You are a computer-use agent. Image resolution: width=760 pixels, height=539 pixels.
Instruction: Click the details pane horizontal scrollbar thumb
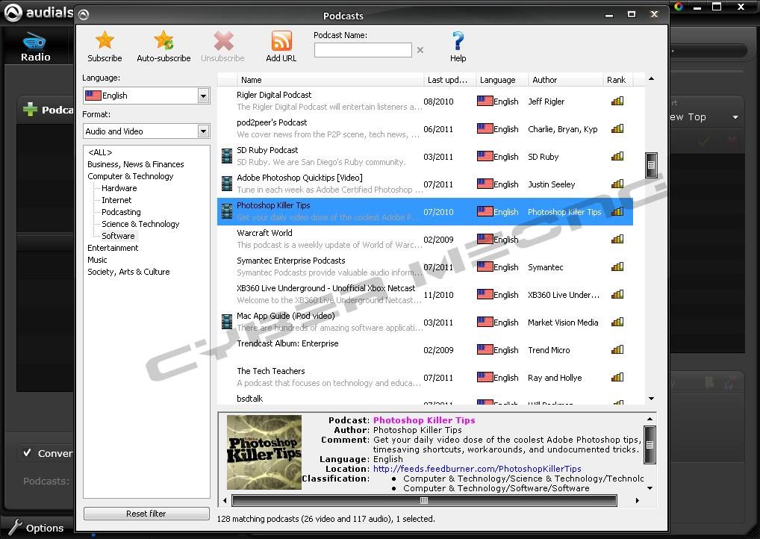[424, 500]
